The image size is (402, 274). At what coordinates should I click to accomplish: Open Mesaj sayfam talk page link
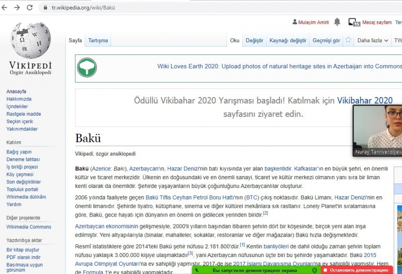(x=377, y=22)
